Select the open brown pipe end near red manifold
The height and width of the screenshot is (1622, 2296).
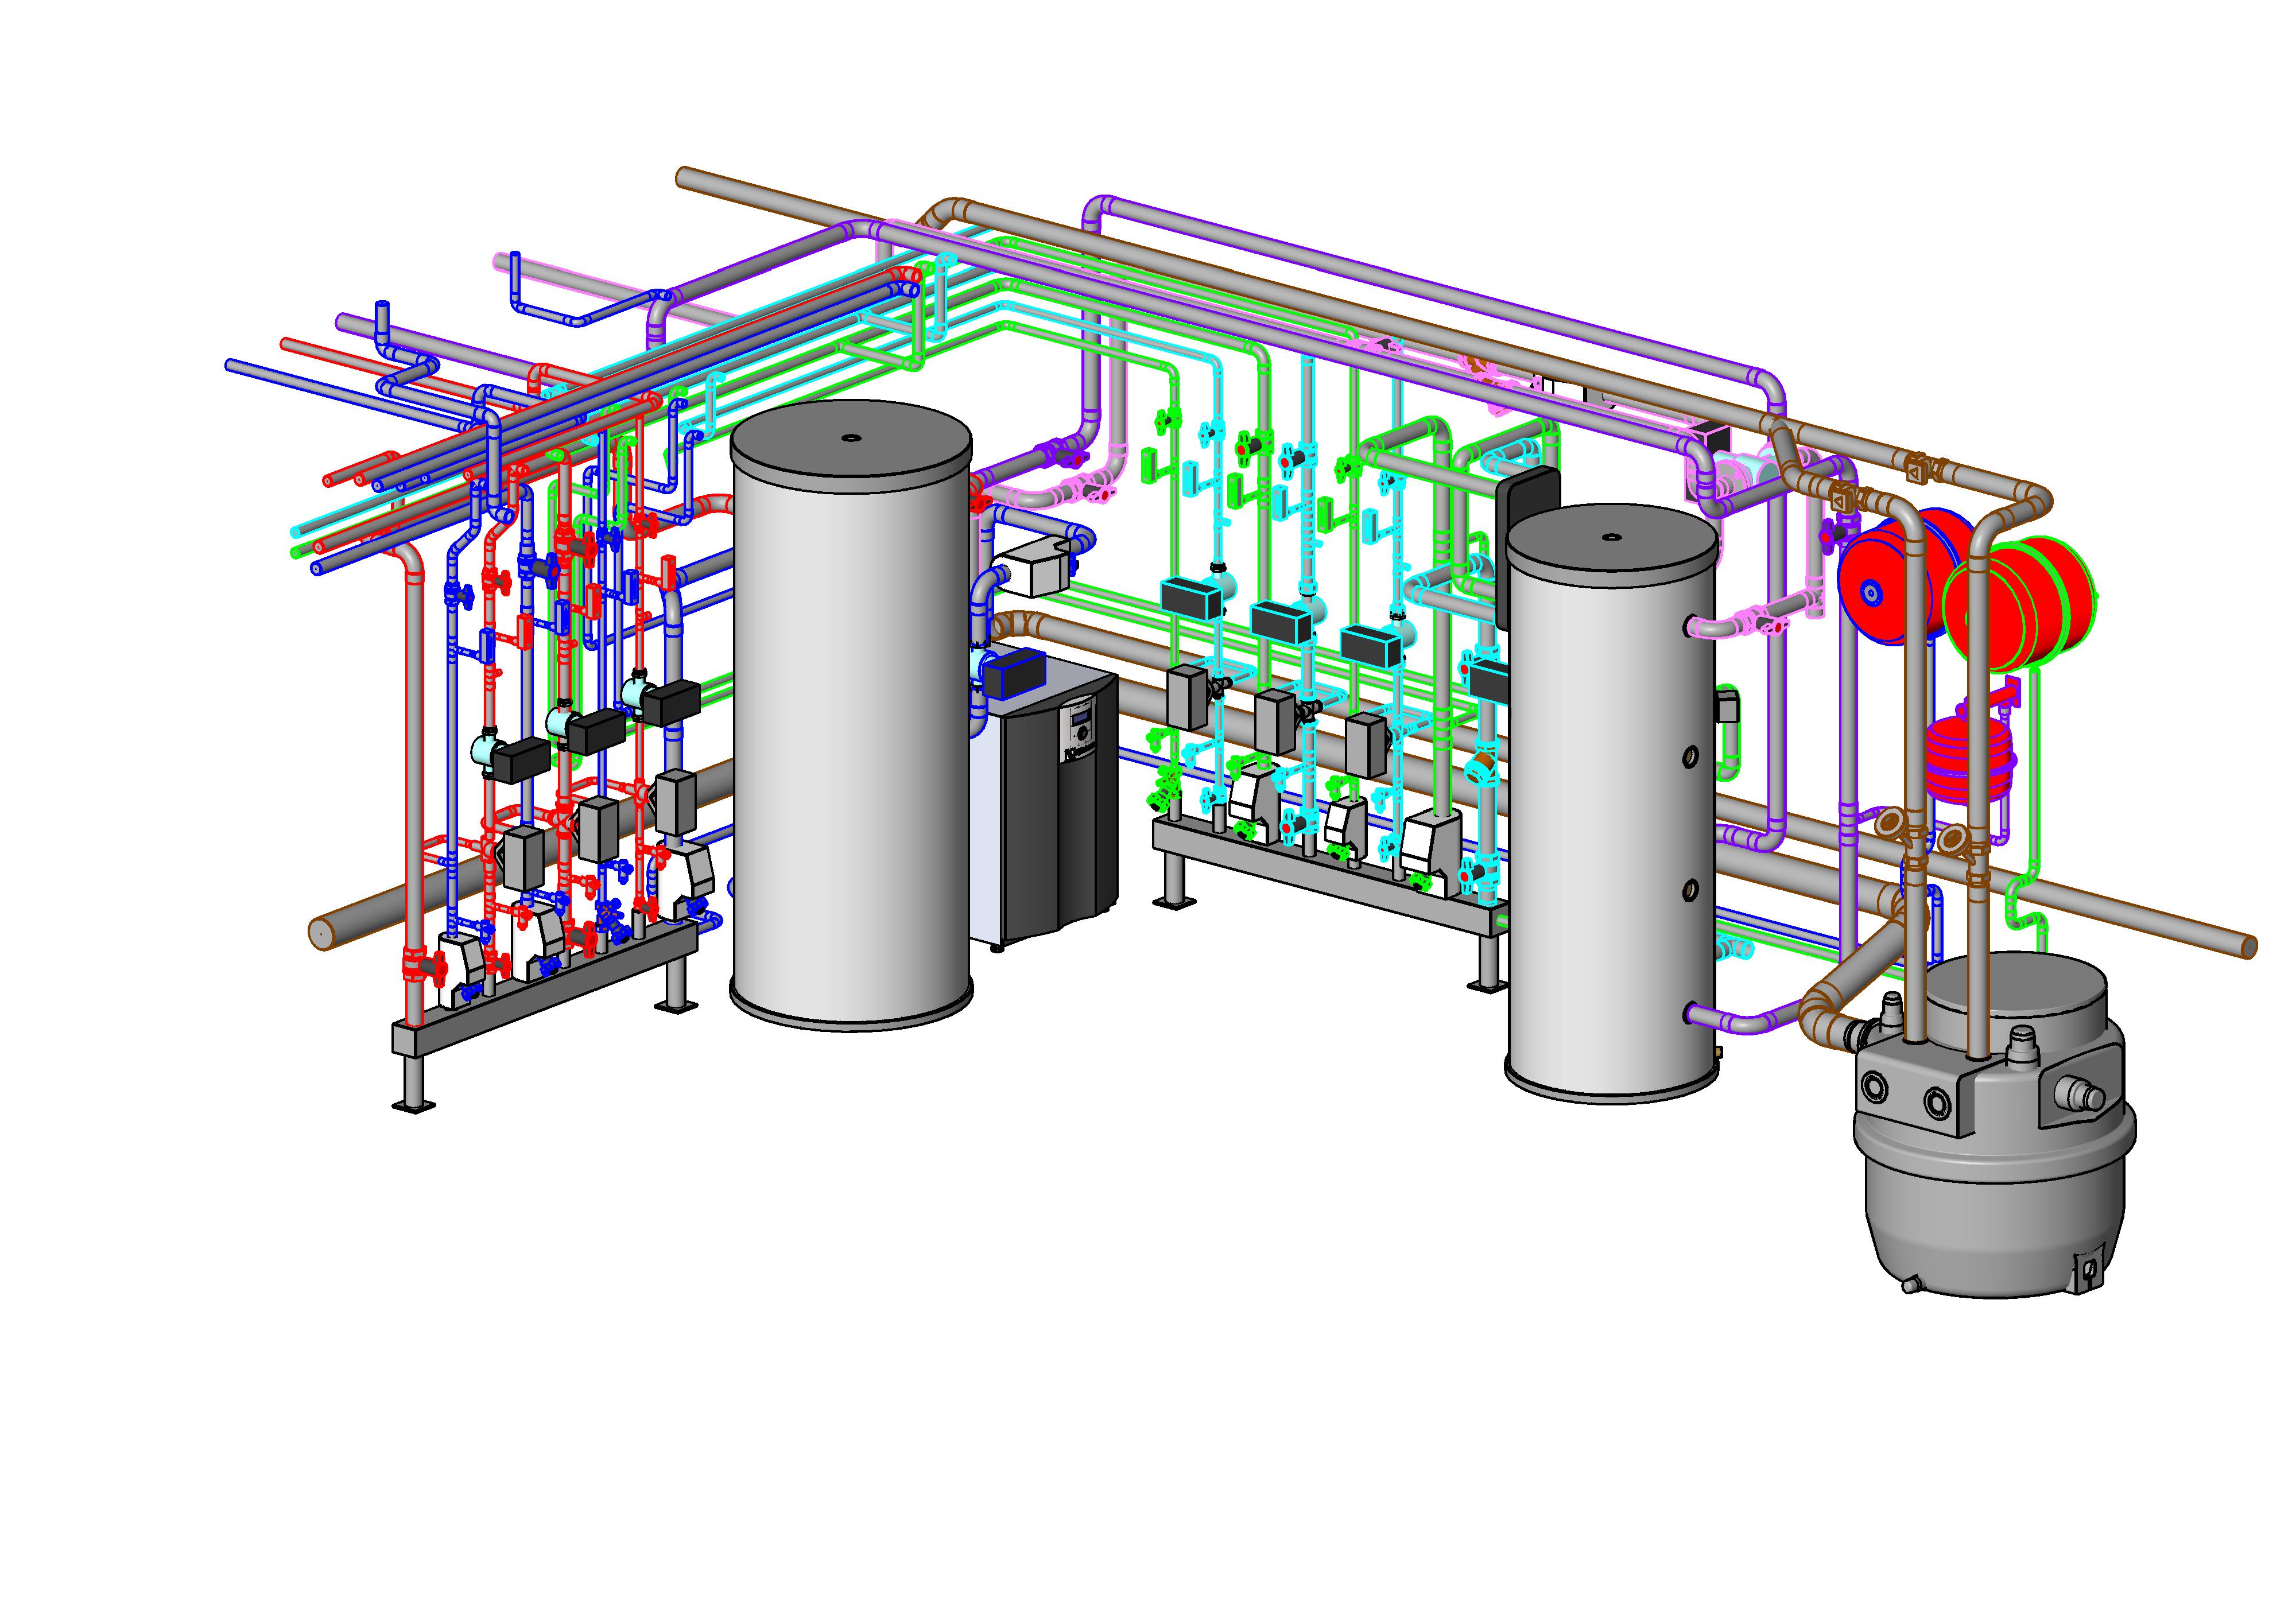pyautogui.click(x=321, y=932)
